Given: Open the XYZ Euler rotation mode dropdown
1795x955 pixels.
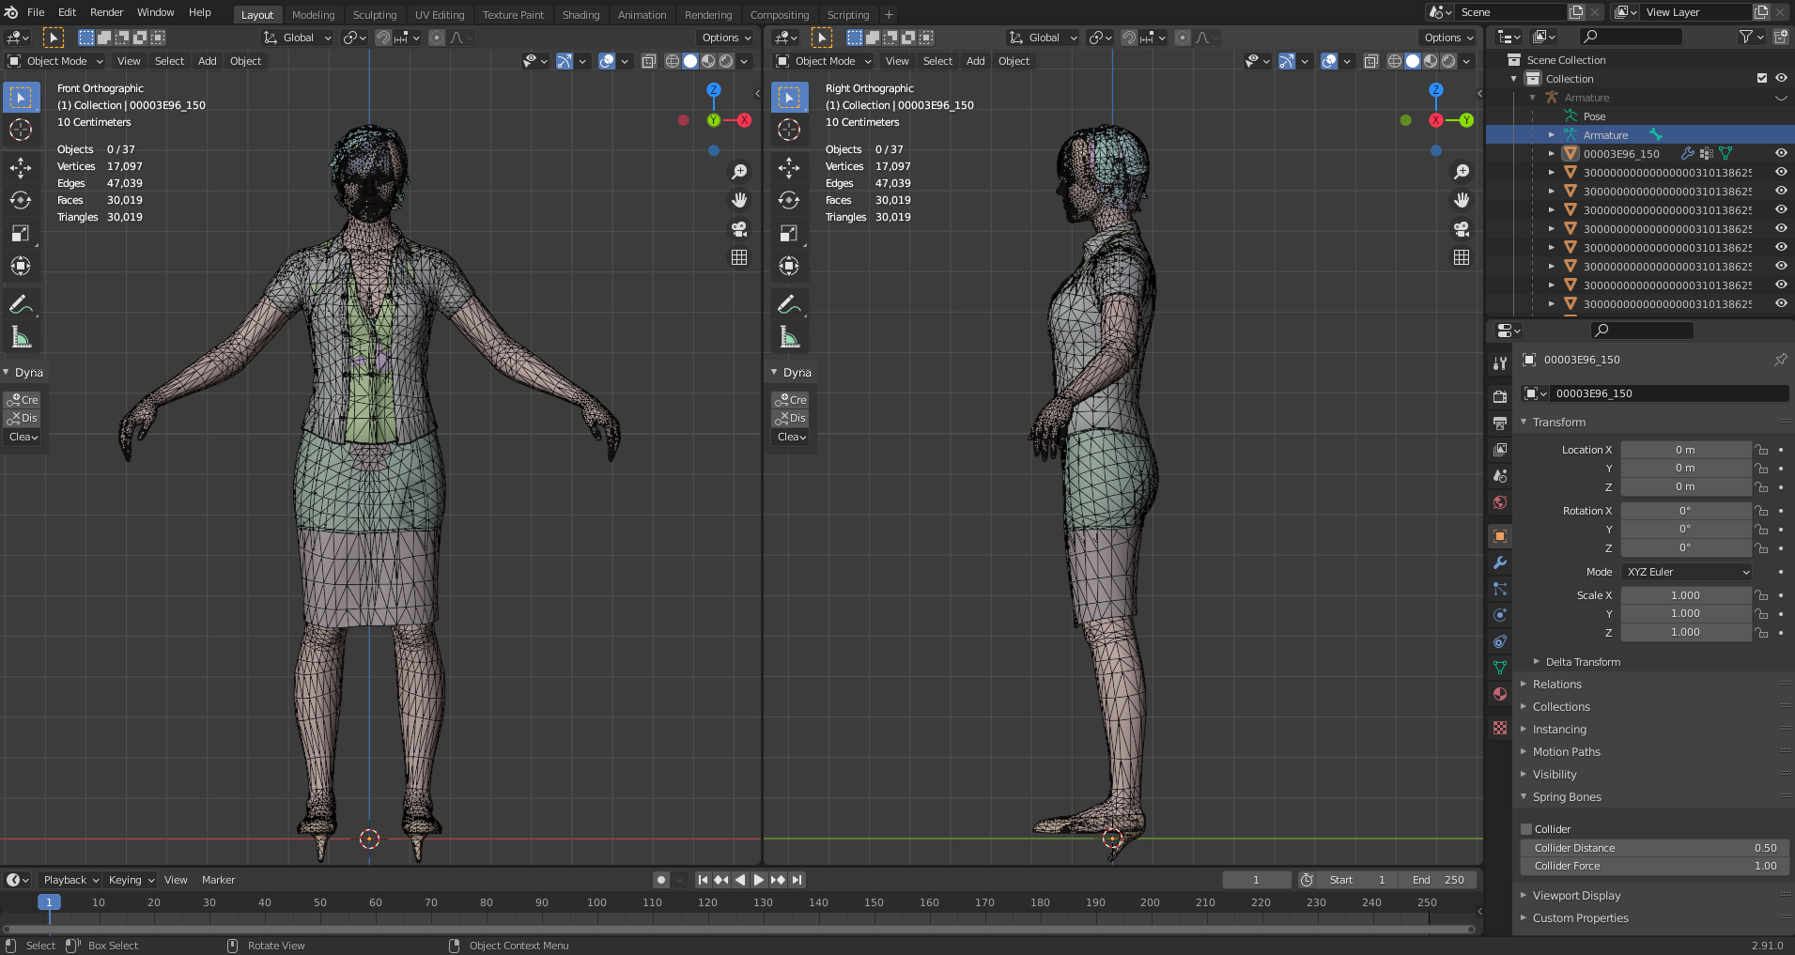Looking at the screenshot, I should point(1687,572).
